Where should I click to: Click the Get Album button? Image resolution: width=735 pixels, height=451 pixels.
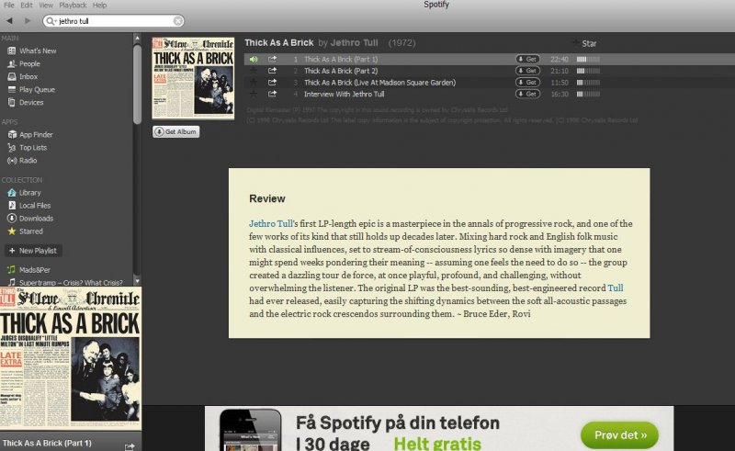175,131
